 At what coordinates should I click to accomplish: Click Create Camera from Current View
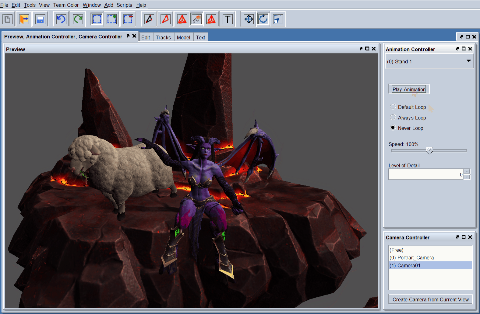[x=430, y=299]
